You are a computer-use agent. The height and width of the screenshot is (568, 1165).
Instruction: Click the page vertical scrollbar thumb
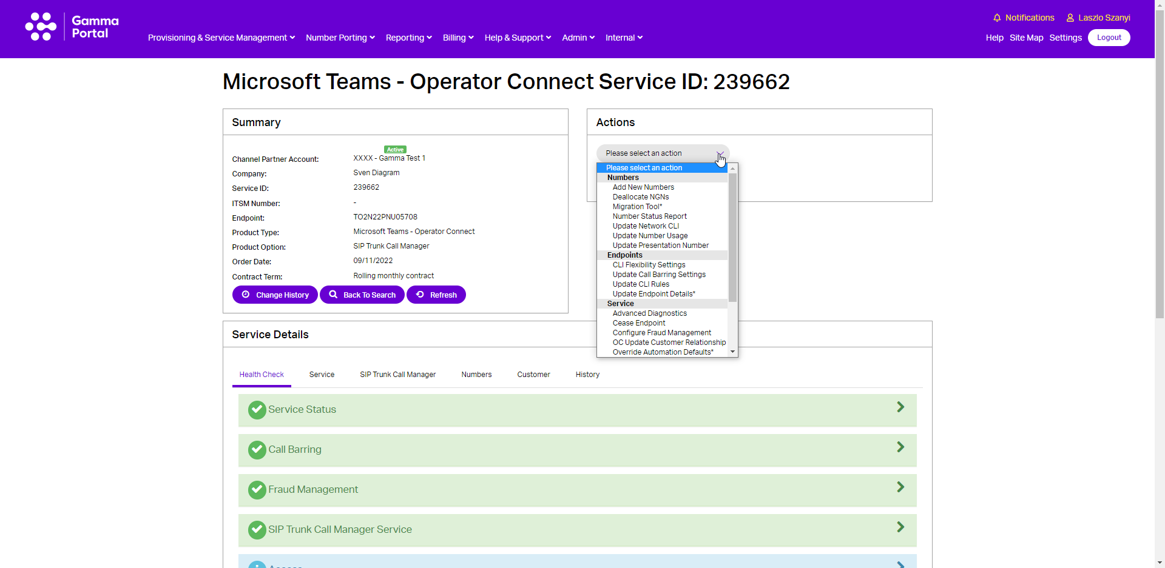(1160, 164)
